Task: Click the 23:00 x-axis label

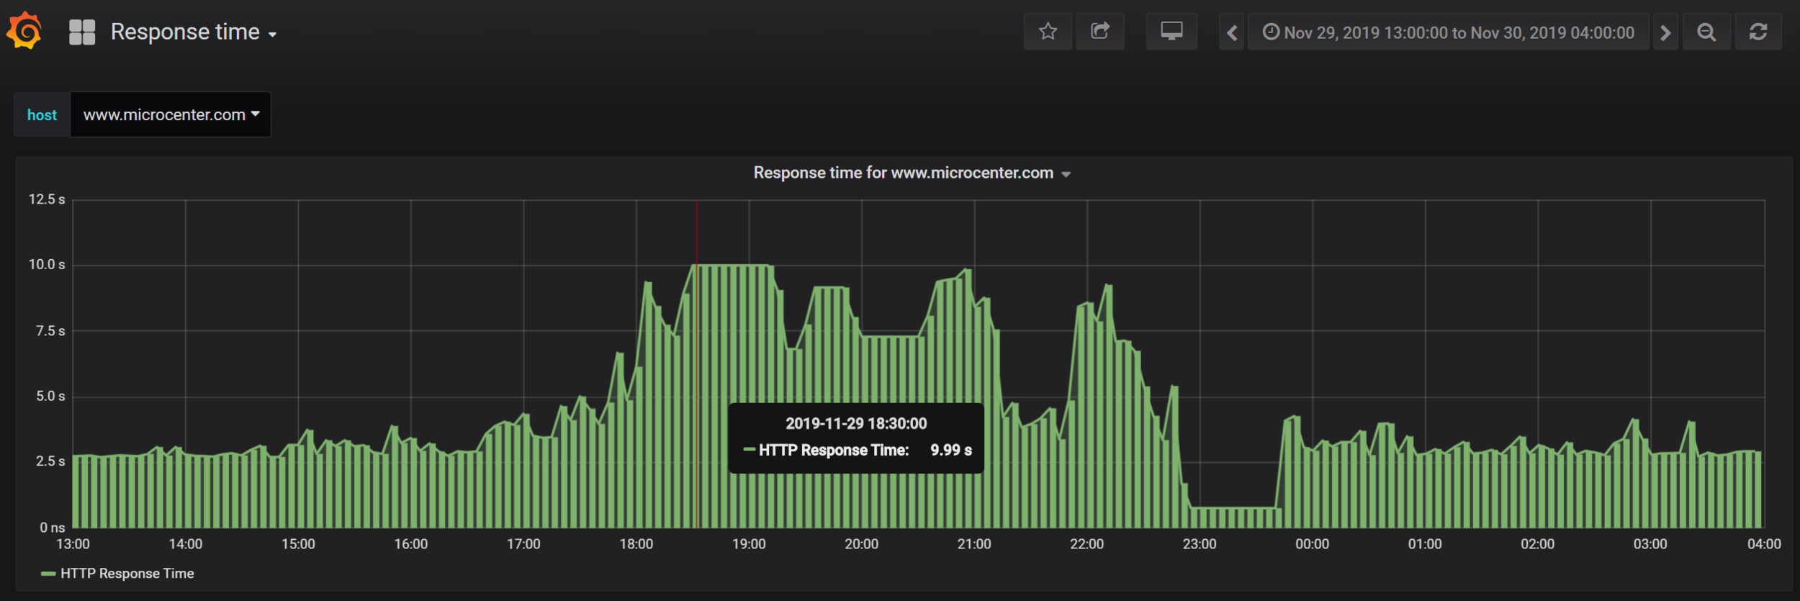Action: [1200, 544]
